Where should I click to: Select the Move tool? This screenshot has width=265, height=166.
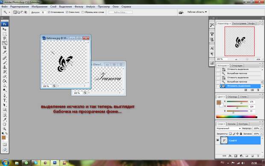5,29
